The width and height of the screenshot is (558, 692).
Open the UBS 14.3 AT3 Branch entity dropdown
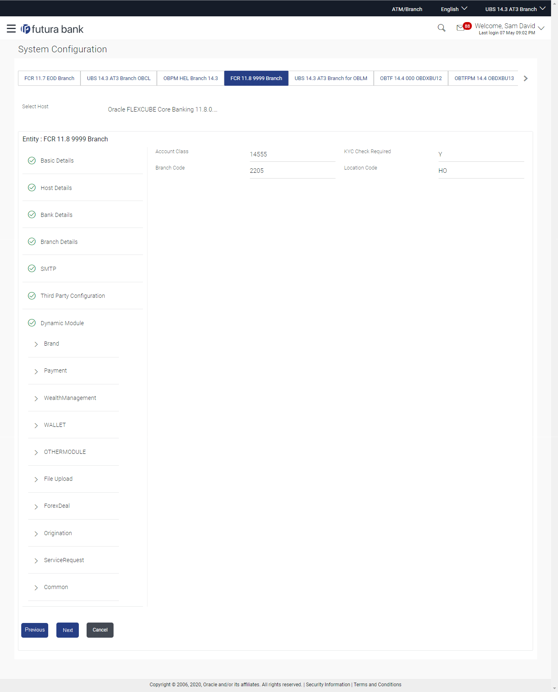[515, 9]
